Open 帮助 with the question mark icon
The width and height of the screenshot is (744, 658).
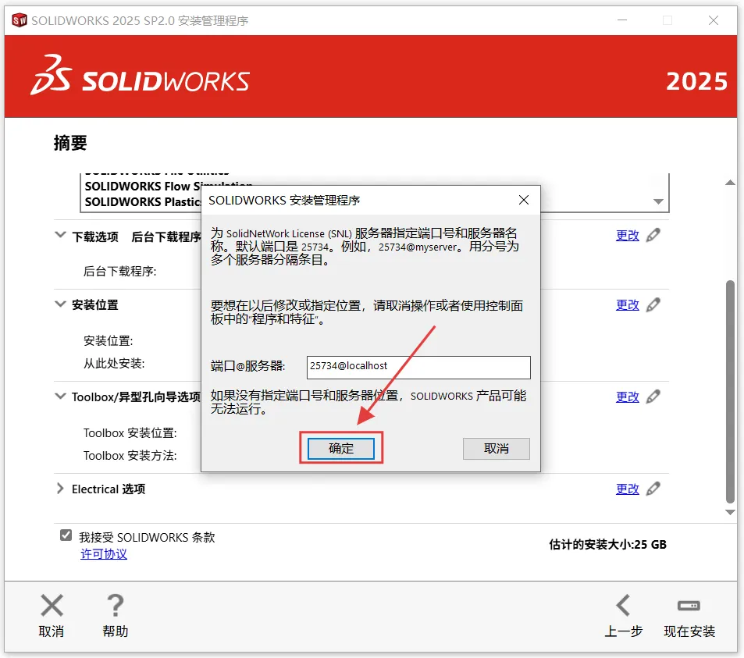(x=116, y=606)
